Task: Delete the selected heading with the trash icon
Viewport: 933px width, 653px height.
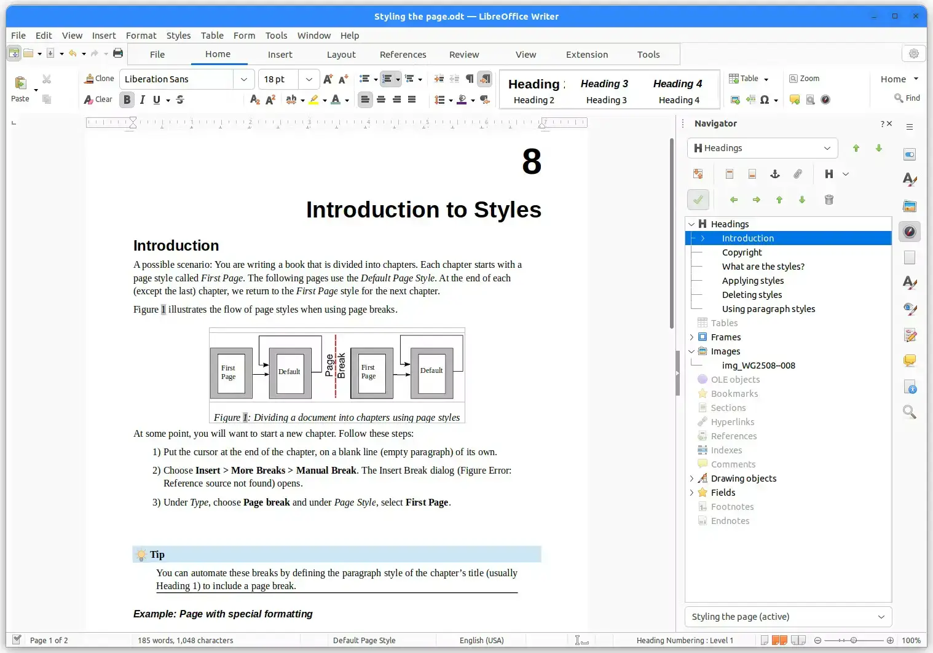Action: point(829,200)
